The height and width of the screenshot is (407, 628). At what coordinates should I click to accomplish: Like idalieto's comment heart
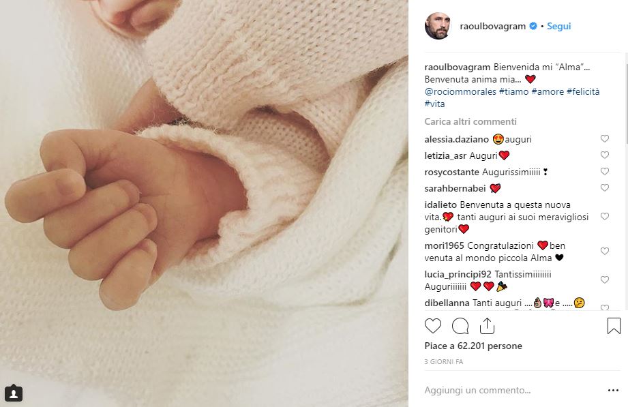(x=604, y=216)
